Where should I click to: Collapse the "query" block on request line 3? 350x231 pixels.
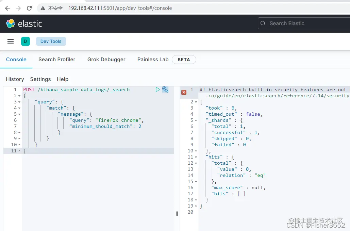tap(19, 102)
